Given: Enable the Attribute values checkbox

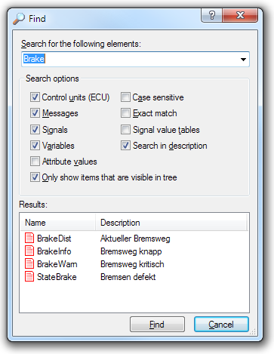Looking at the screenshot, I should pyautogui.click(x=35, y=162).
